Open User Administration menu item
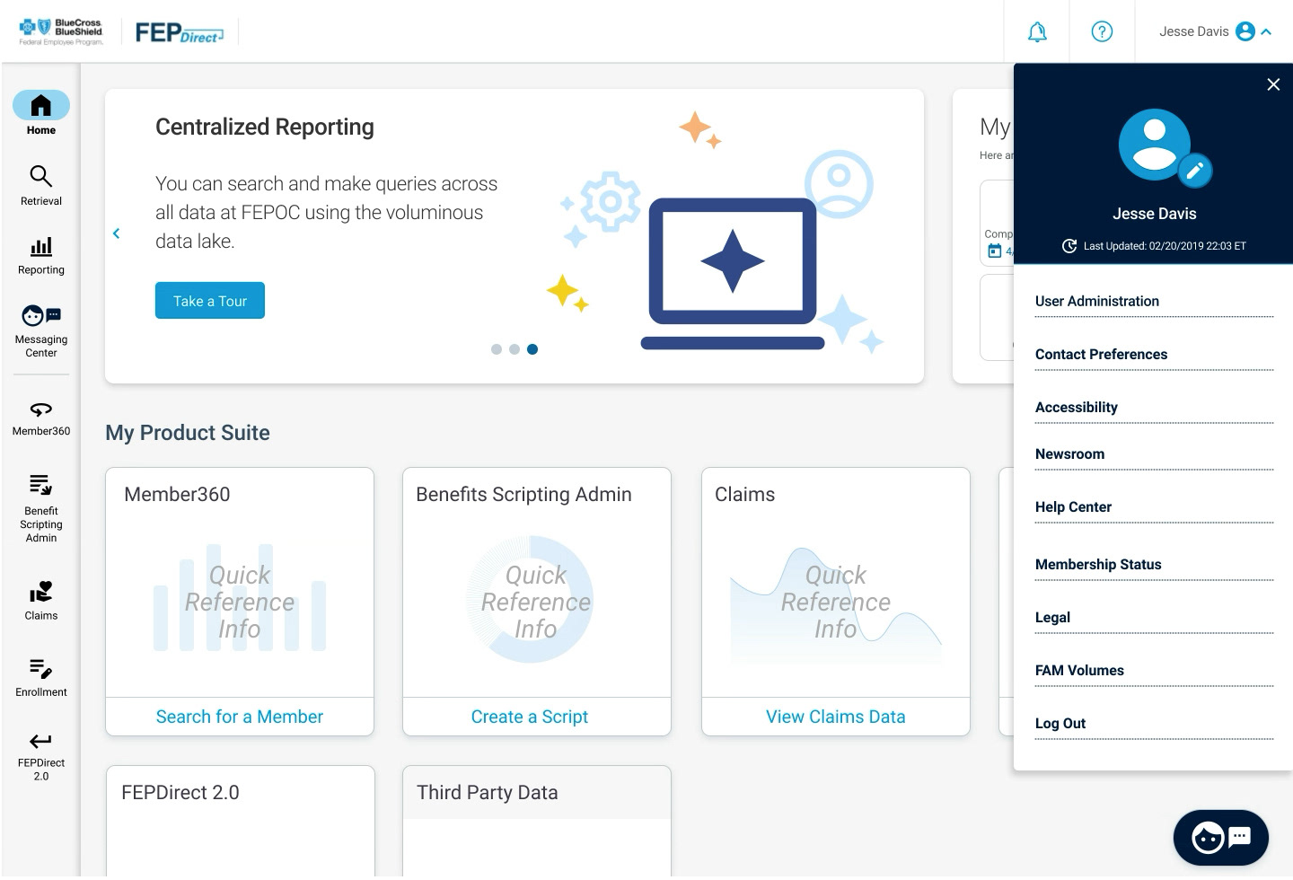Image resolution: width=1293 pixels, height=880 pixels. click(1154, 302)
